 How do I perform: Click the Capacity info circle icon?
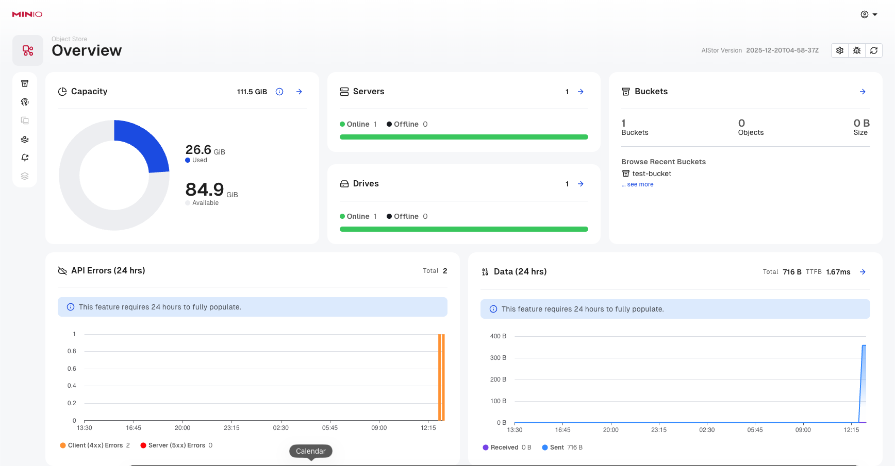tap(279, 92)
